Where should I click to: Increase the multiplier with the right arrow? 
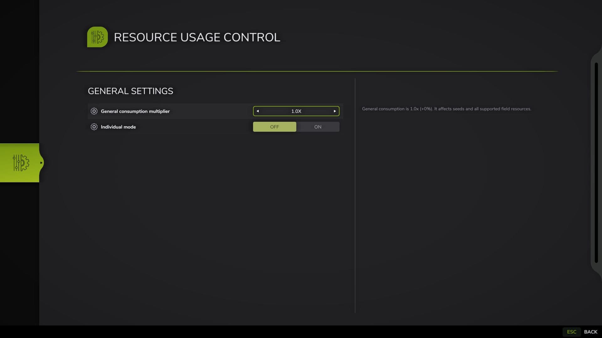click(x=335, y=111)
